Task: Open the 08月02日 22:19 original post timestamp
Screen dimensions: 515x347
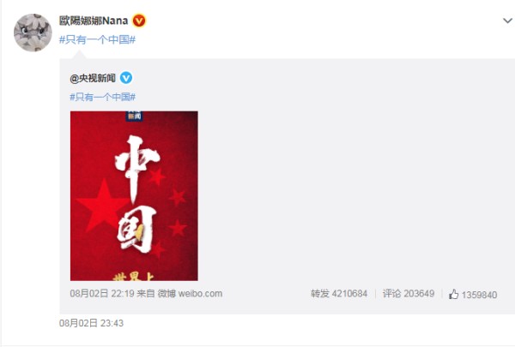Action: [x=102, y=293]
